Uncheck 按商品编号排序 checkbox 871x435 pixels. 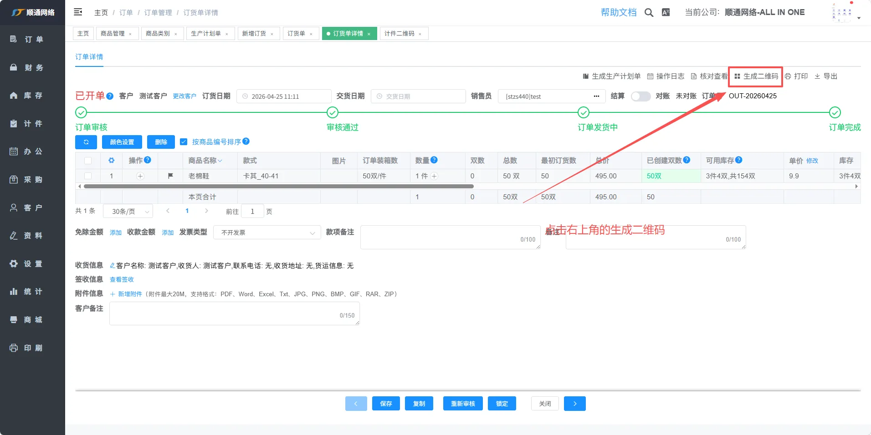[x=184, y=142]
